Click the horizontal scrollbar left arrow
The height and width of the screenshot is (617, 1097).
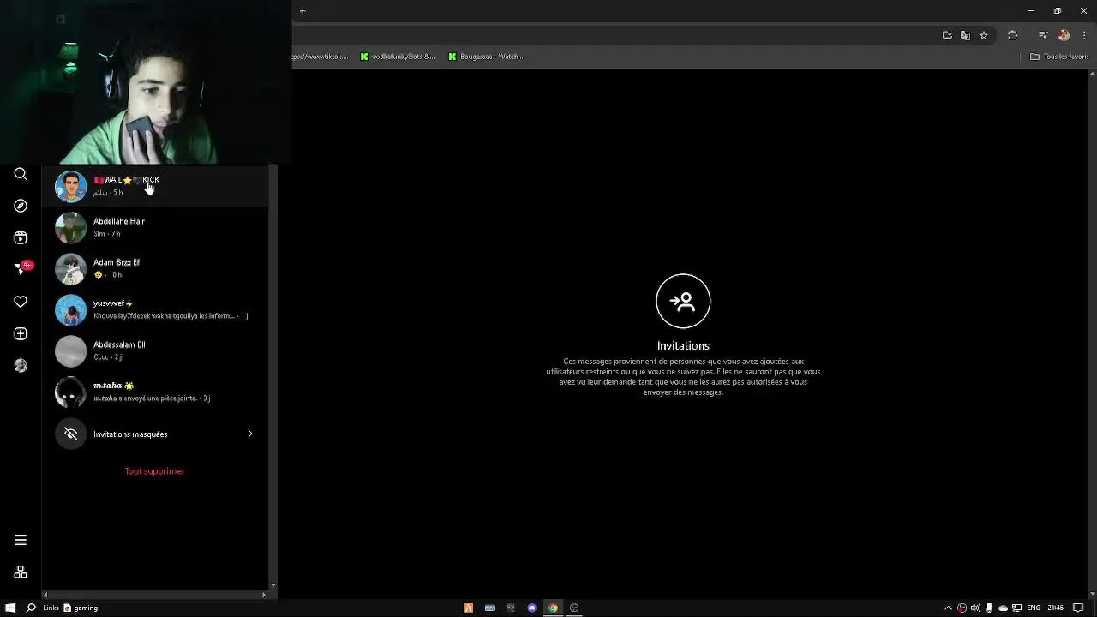(45, 594)
